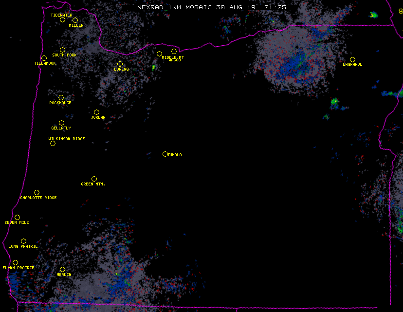Click the Jordan station circle marker
The width and height of the screenshot is (403, 312).
pos(96,112)
